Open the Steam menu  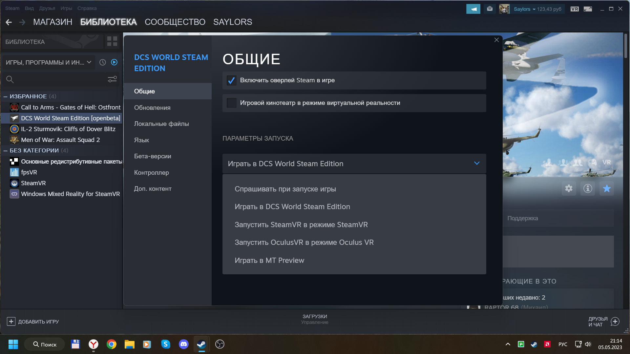point(12,8)
